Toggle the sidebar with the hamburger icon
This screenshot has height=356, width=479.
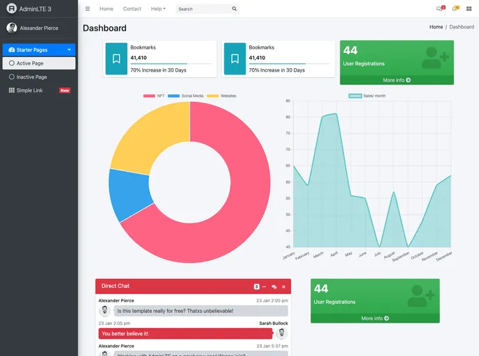(x=88, y=9)
